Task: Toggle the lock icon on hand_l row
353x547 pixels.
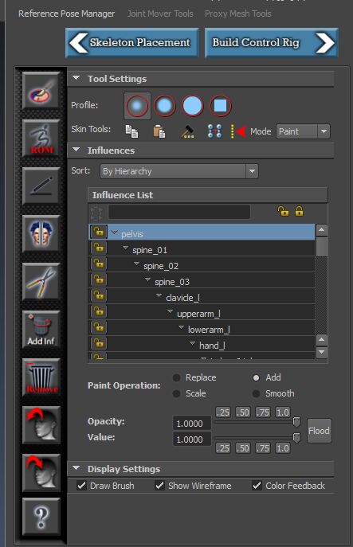Action: click(x=99, y=344)
